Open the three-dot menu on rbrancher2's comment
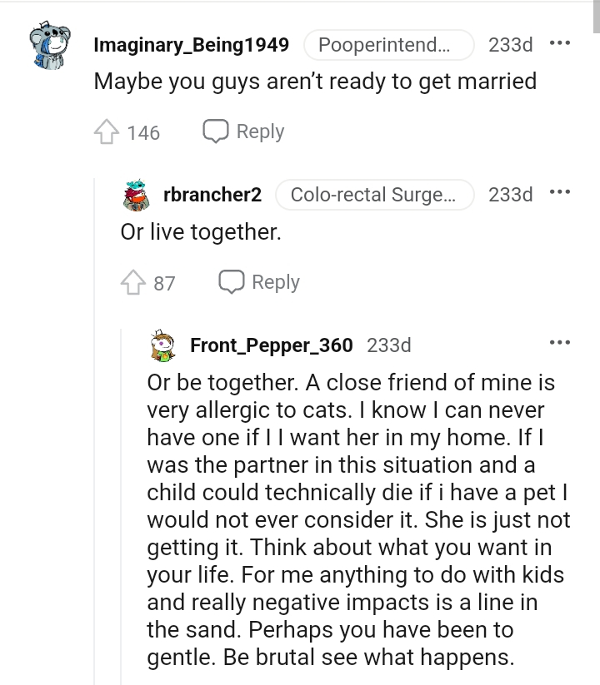Screen dimensions: 600x685 (x=561, y=191)
